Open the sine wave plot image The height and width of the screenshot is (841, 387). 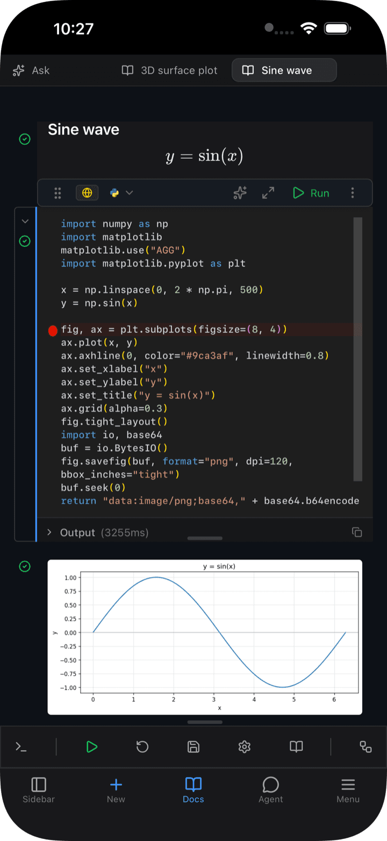(x=205, y=637)
